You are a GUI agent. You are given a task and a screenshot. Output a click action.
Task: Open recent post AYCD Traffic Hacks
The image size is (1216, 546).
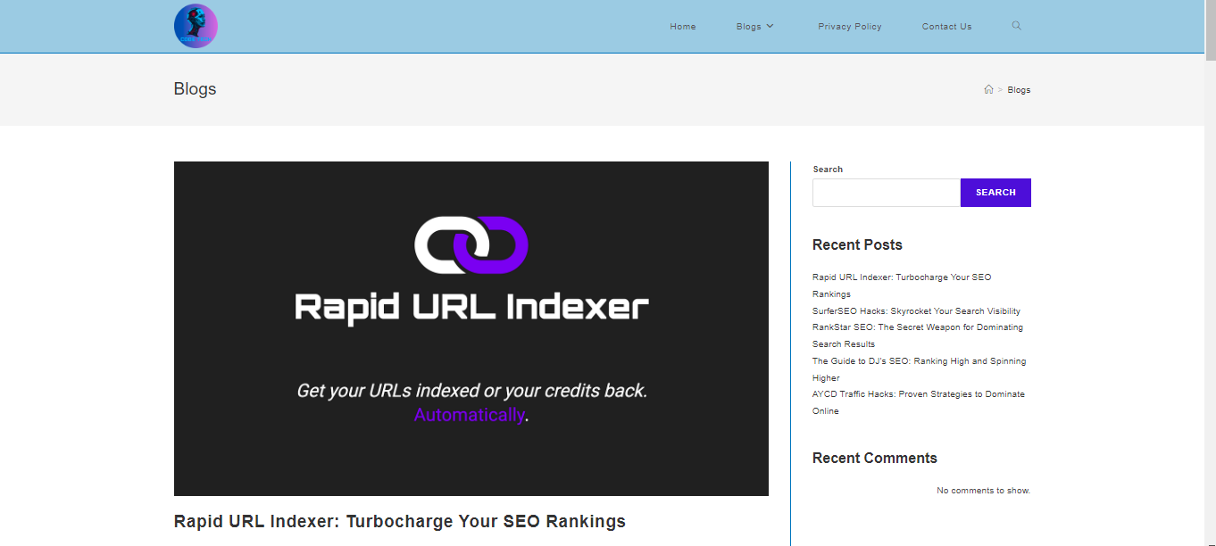tap(919, 402)
